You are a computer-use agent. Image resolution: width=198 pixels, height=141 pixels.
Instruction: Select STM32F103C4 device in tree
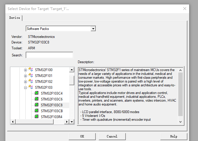[x=52, y=93]
